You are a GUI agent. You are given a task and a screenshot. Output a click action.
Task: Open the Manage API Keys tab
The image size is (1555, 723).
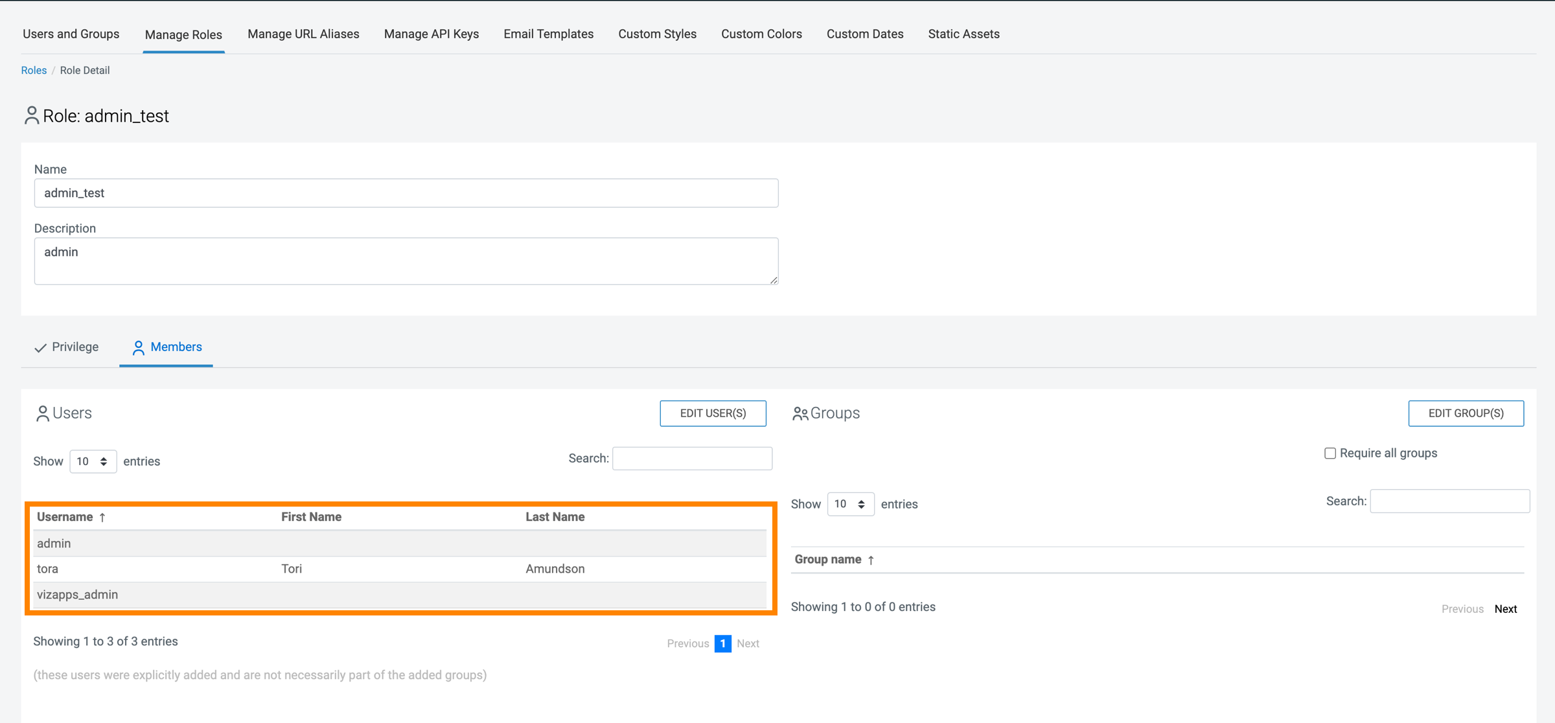pos(431,34)
